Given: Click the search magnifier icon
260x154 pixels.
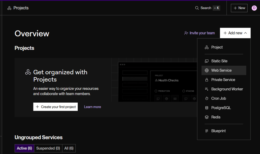Looking at the screenshot, I should pos(197,8).
